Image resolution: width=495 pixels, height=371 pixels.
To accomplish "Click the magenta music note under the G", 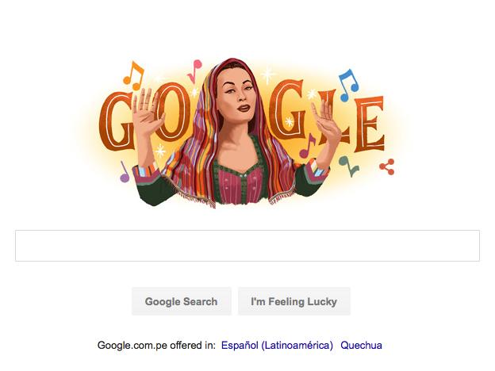I will [307, 146].
